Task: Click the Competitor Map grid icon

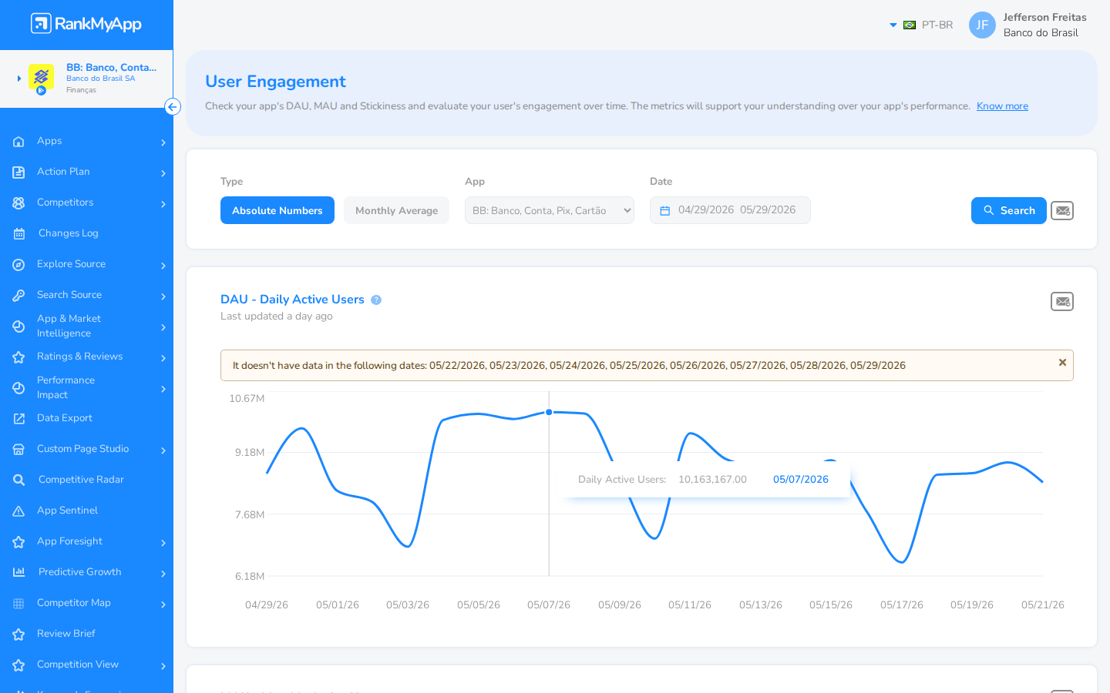Action: [18, 604]
